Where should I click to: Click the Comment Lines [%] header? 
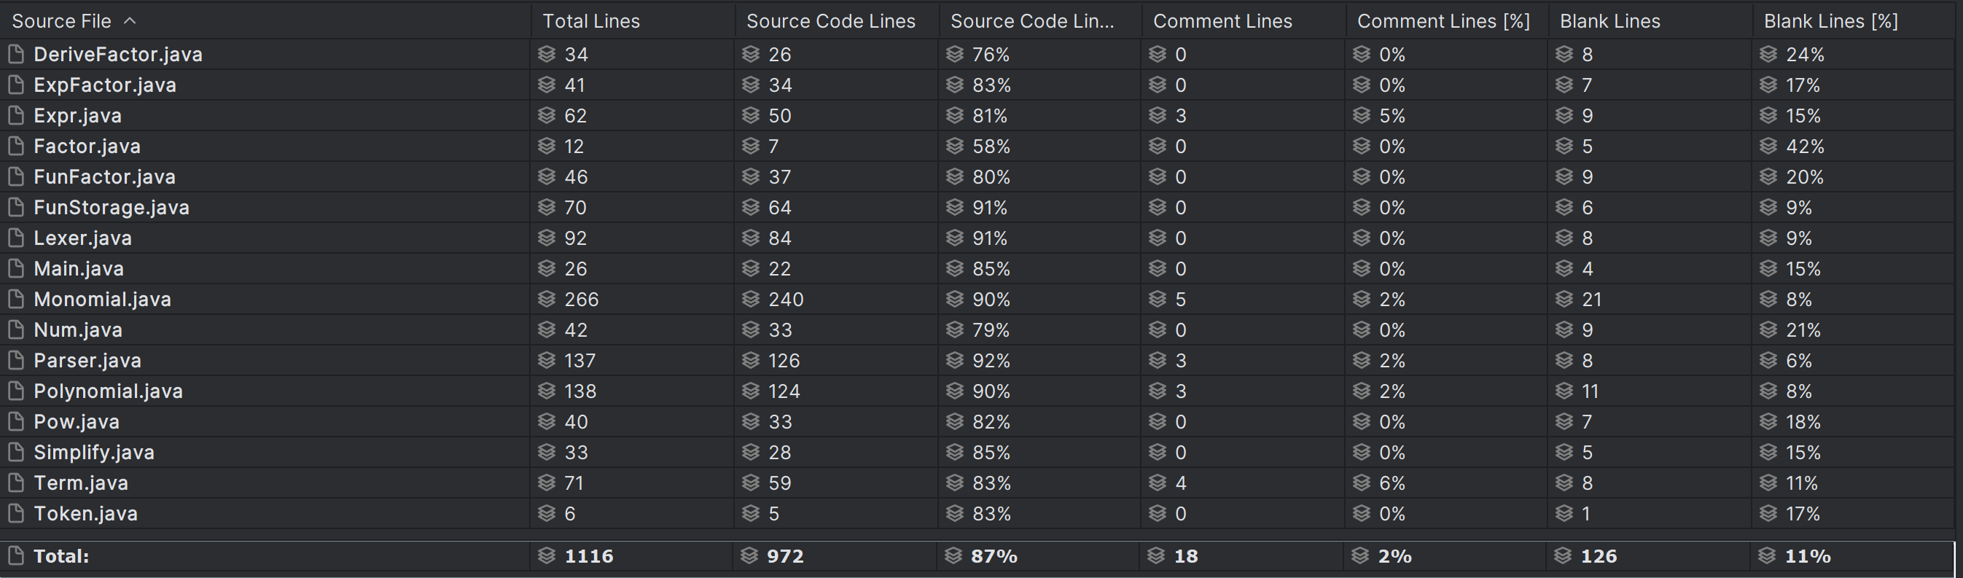1443,21
